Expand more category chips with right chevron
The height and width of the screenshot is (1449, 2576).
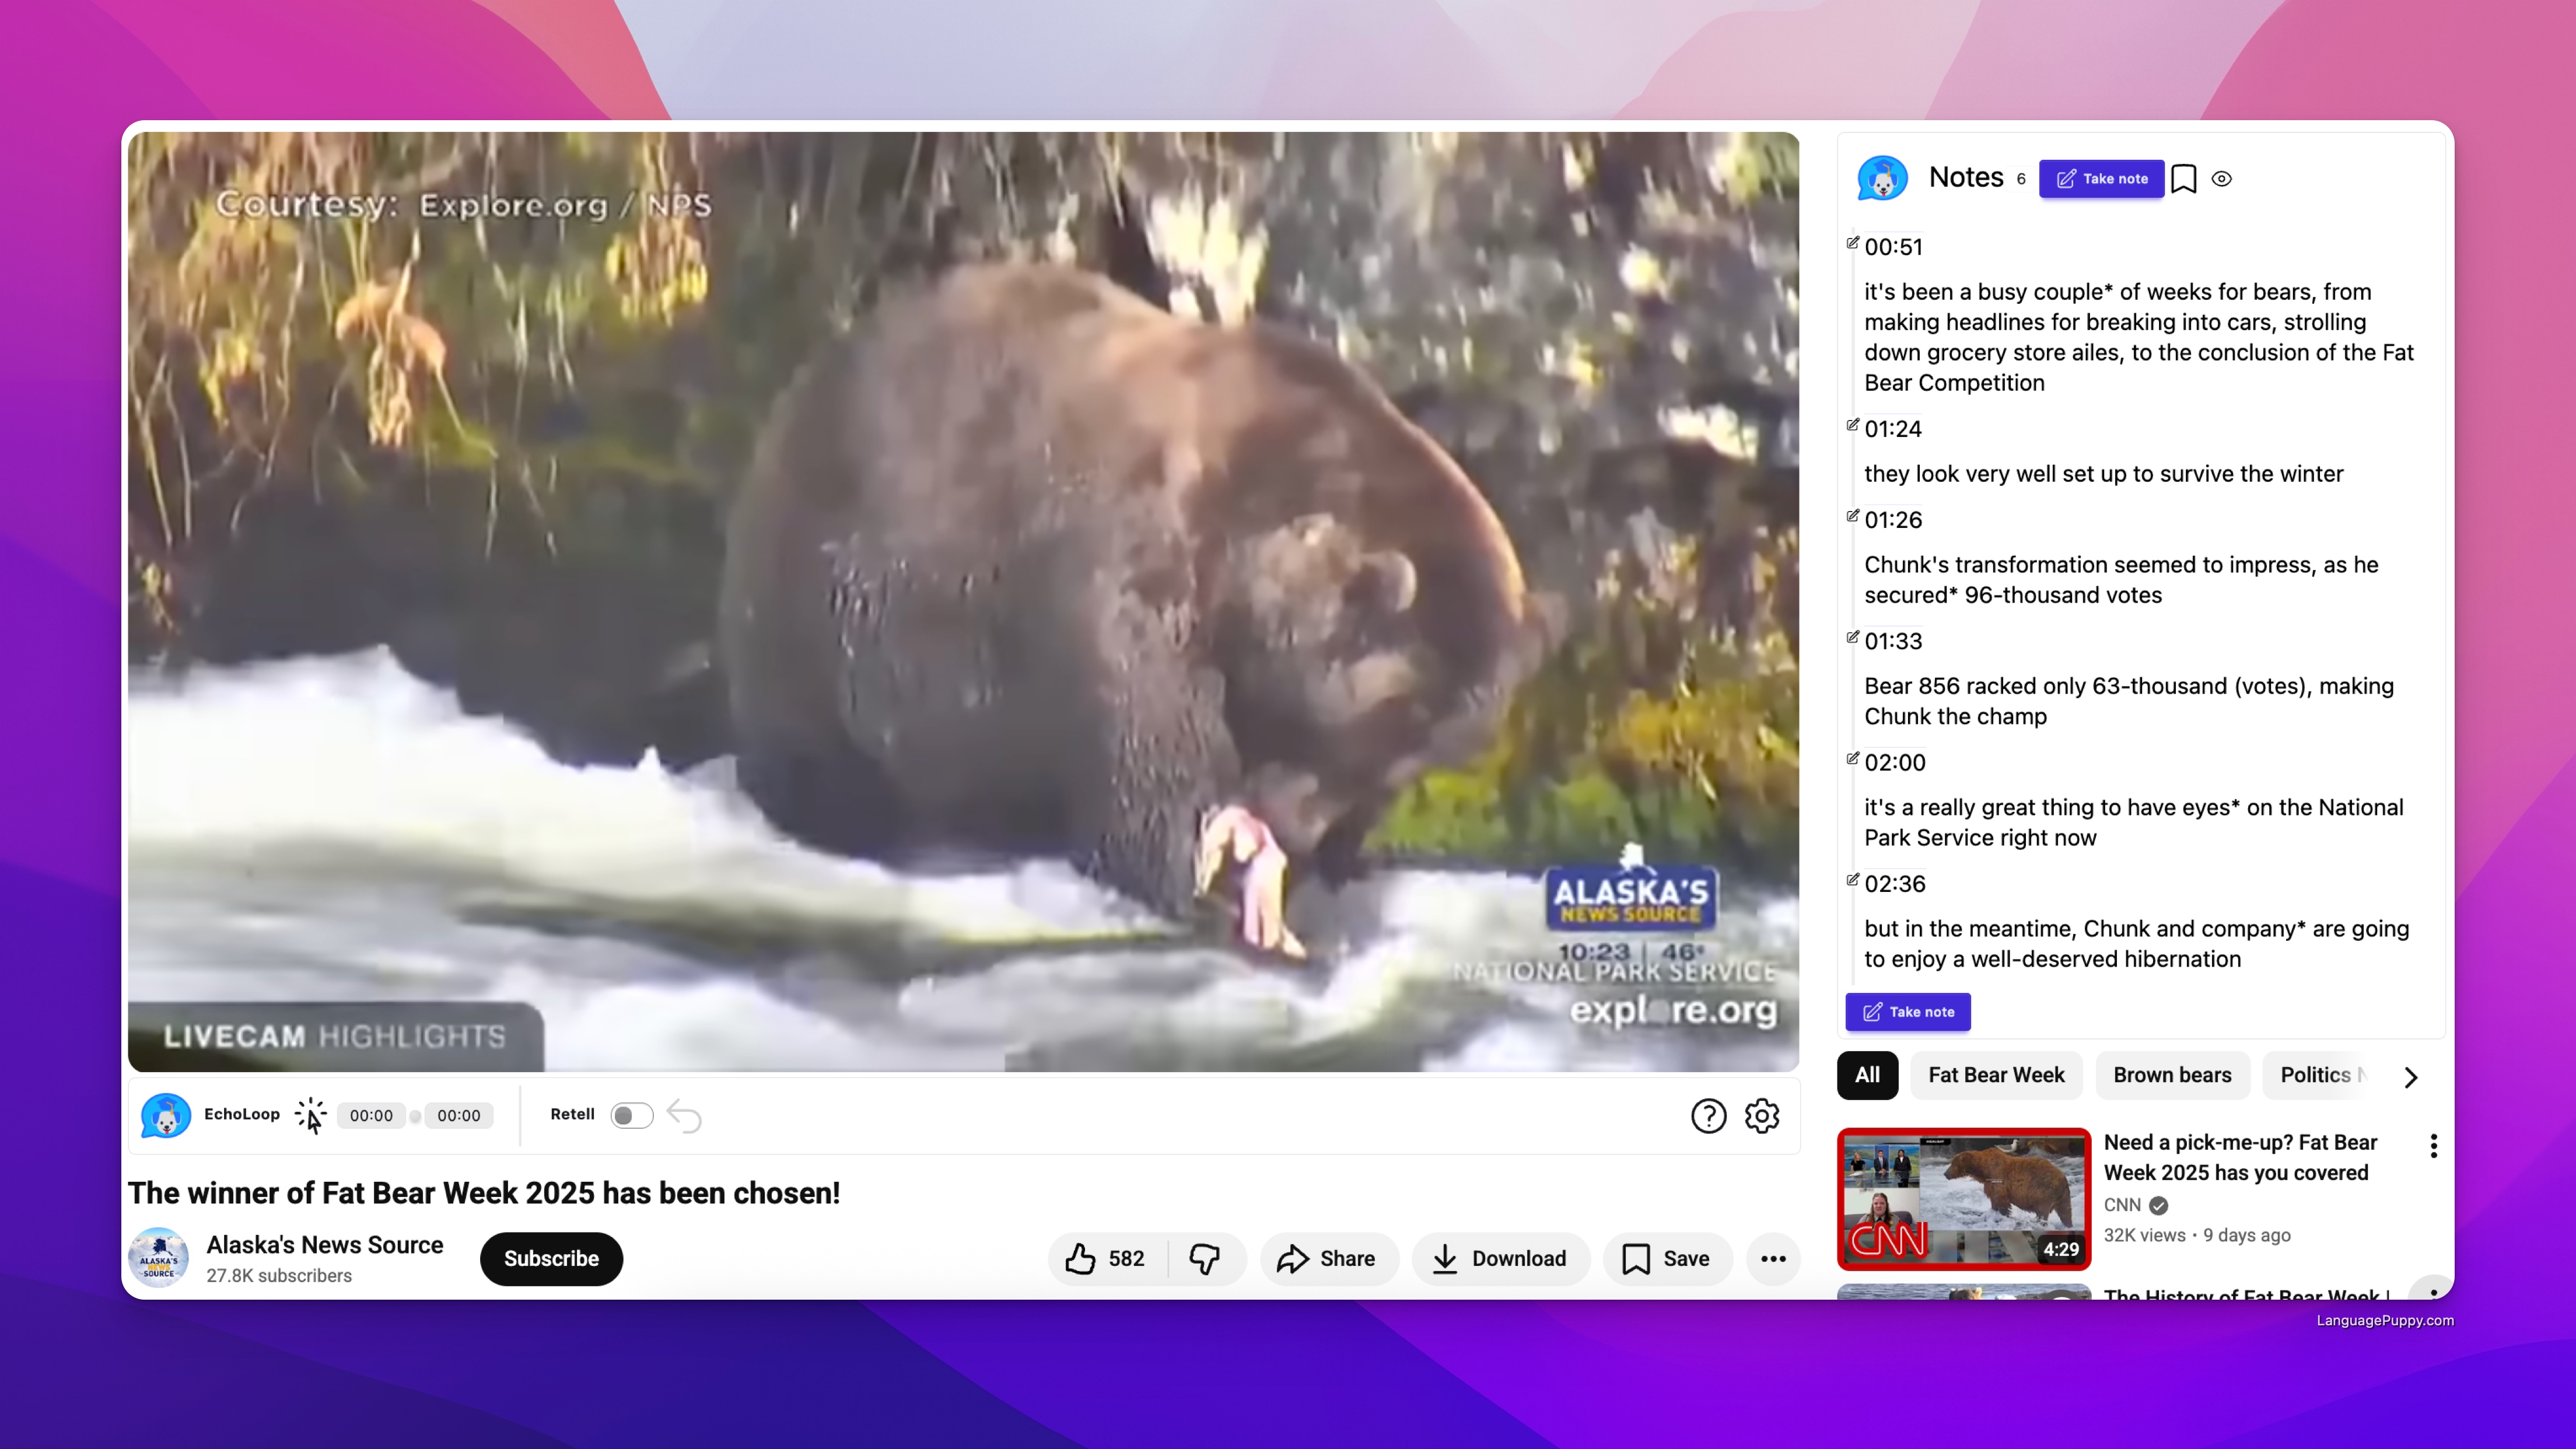point(2410,1077)
